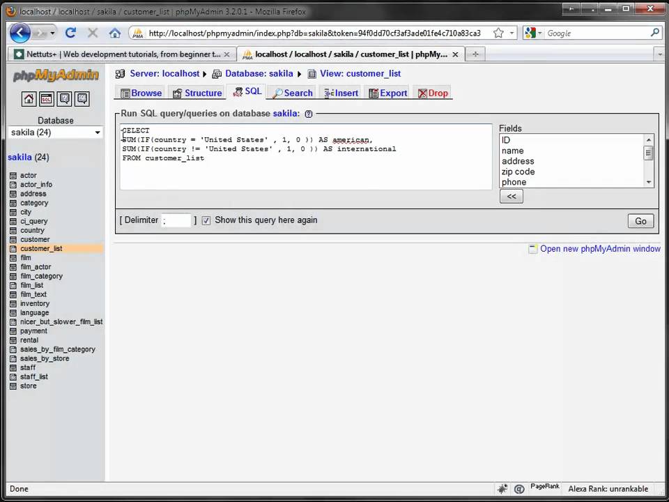Click the Google search magnifier icon
Screen dimensions: 669x502
[x=655, y=33]
